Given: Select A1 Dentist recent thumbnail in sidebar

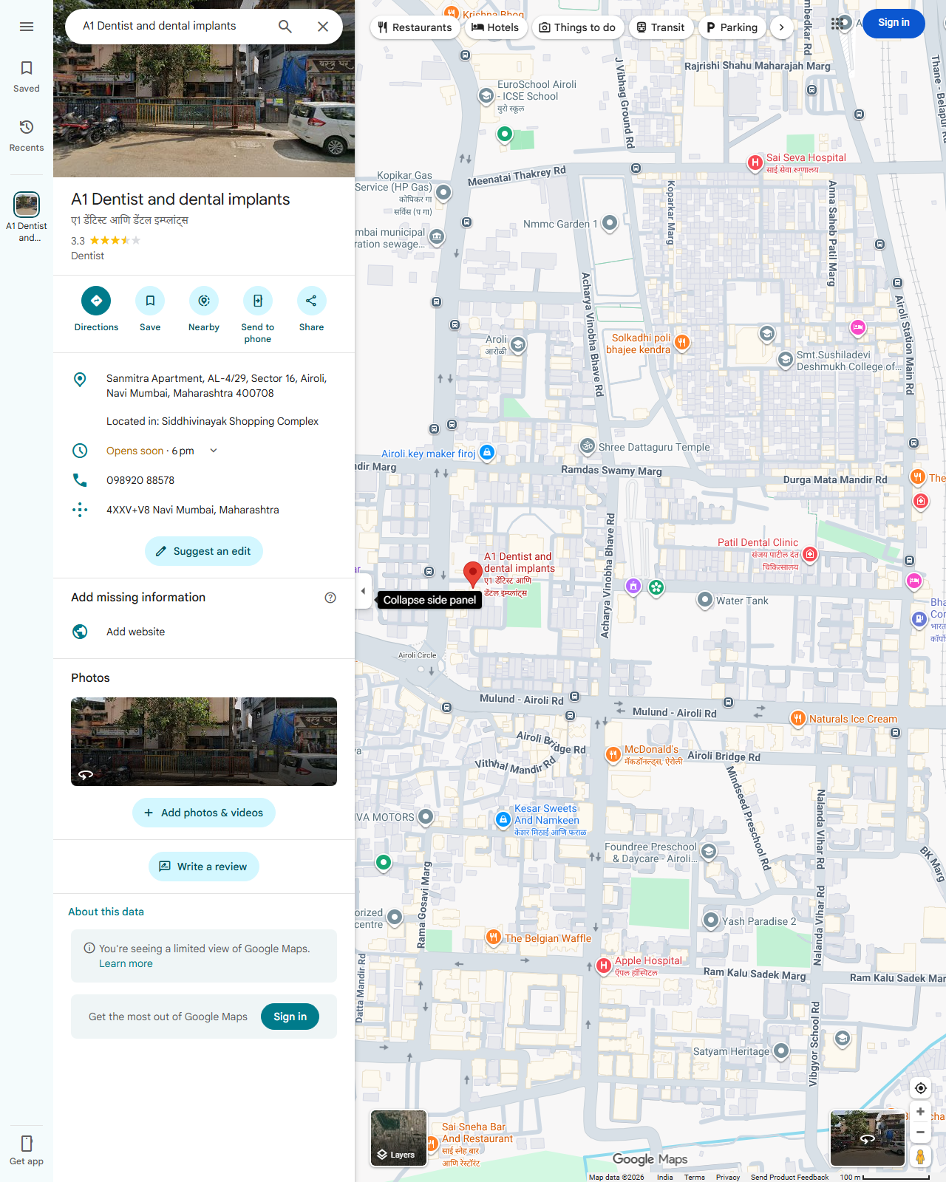Looking at the screenshot, I should (x=27, y=216).
